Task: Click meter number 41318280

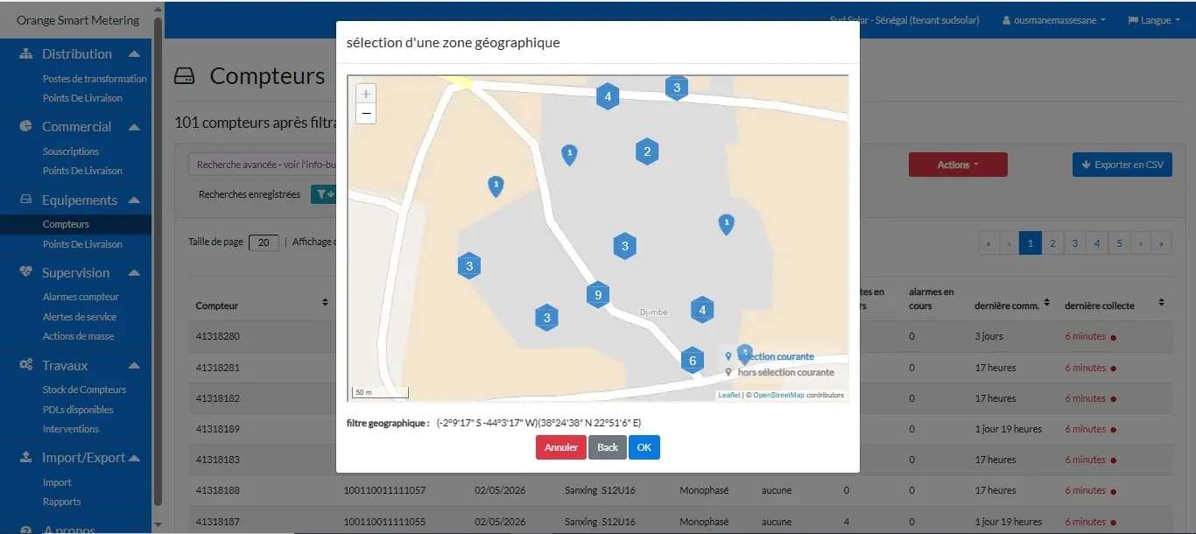Action: click(217, 336)
